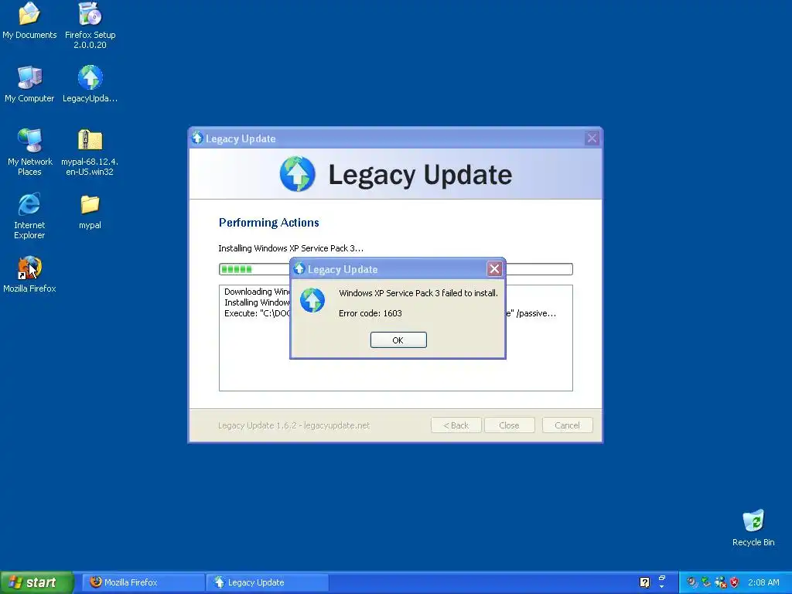Select LegacyUpdate installer desktop icon
The height and width of the screenshot is (594, 792).
(x=90, y=84)
